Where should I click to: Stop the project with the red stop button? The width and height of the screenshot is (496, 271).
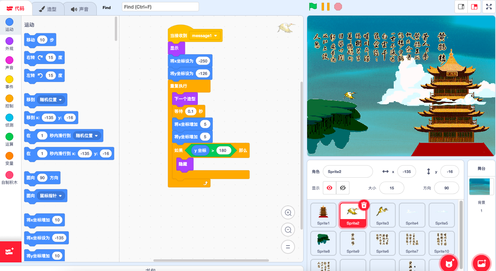(338, 7)
